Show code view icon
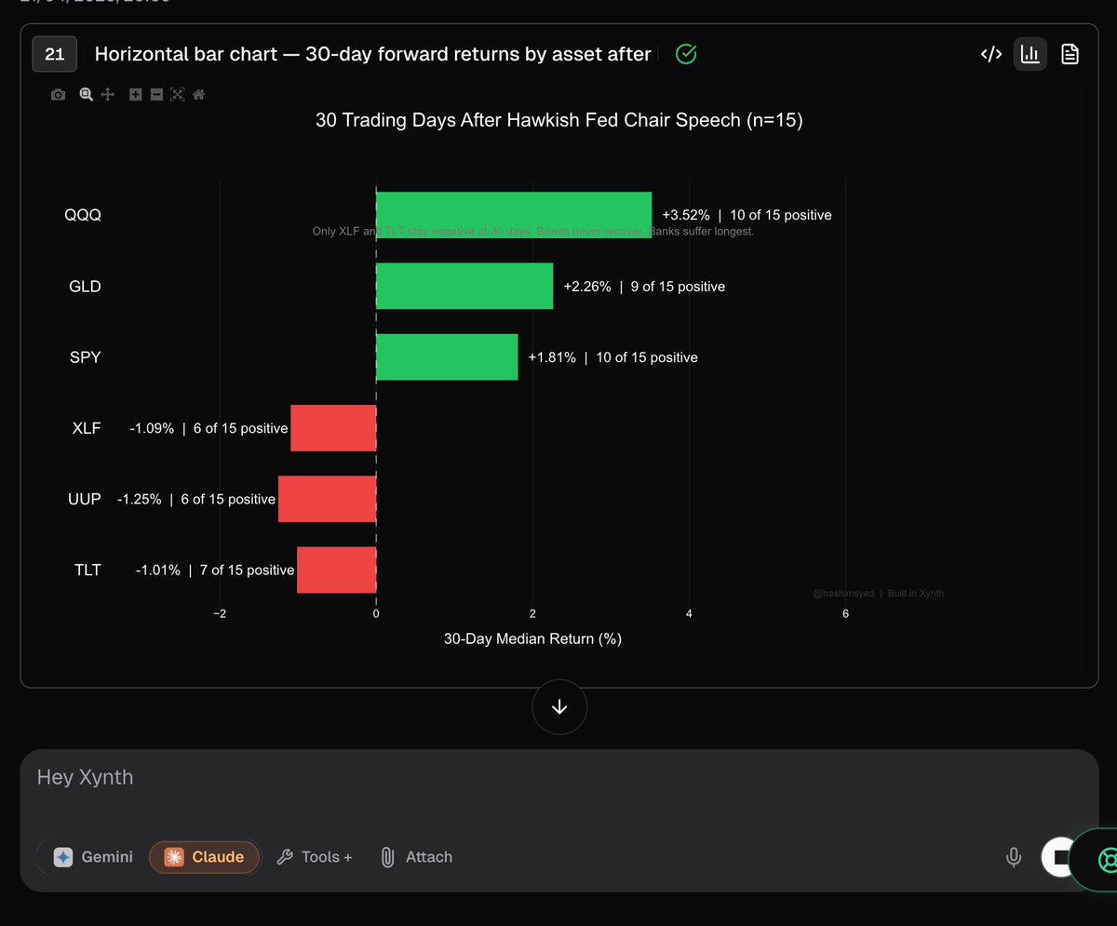 (x=991, y=54)
